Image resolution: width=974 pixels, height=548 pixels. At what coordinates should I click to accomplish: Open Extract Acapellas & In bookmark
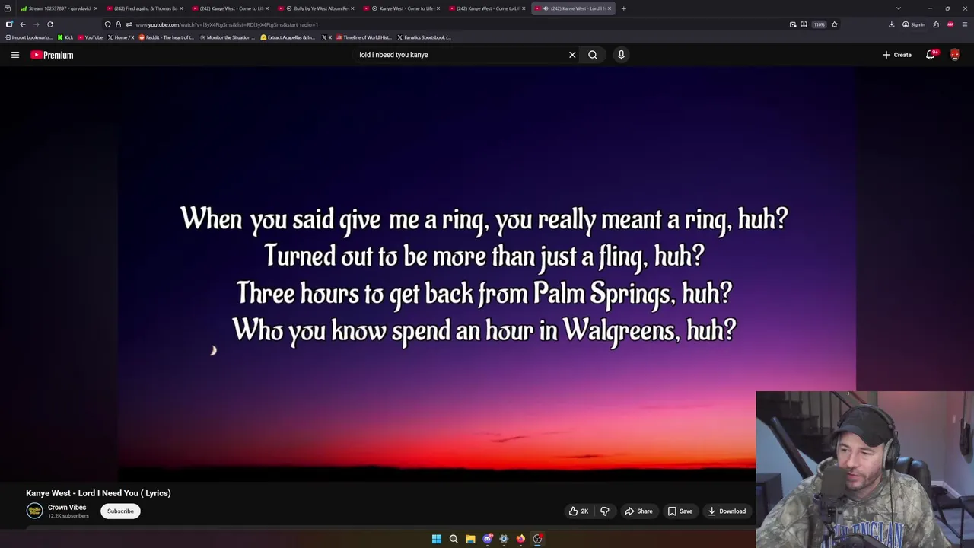[x=288, y=37]
